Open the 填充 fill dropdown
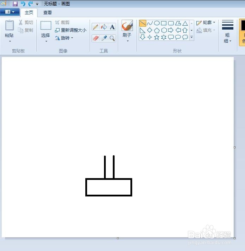This screenshot has height=251, width=245. 206,30
